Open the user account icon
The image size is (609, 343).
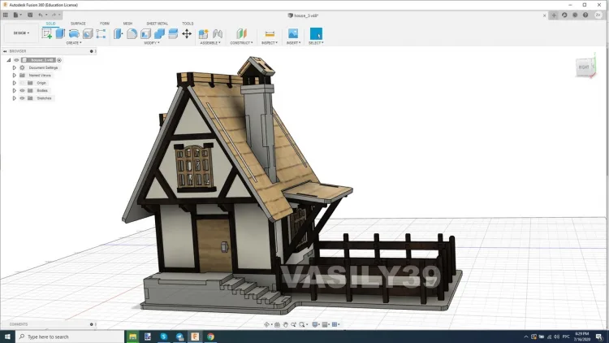click(x=598, y=15)
